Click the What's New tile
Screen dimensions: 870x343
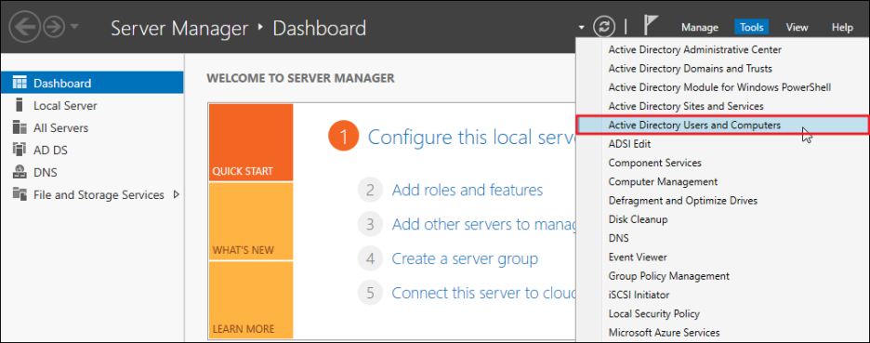click(250, 221)
